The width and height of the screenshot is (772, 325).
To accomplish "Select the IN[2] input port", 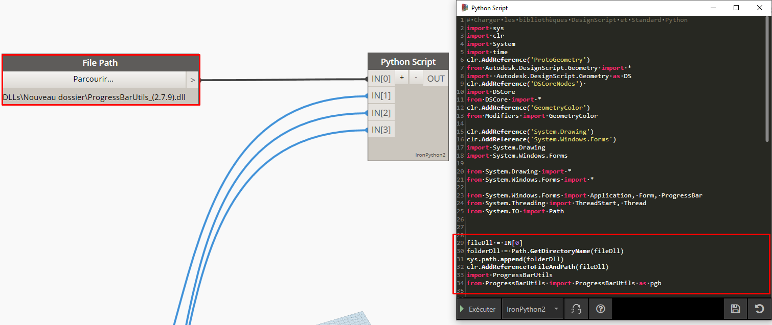I will pyautogui.click(x=381, y=113).
